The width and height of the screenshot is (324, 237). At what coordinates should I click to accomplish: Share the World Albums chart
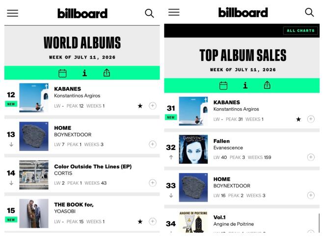(107, 73)
